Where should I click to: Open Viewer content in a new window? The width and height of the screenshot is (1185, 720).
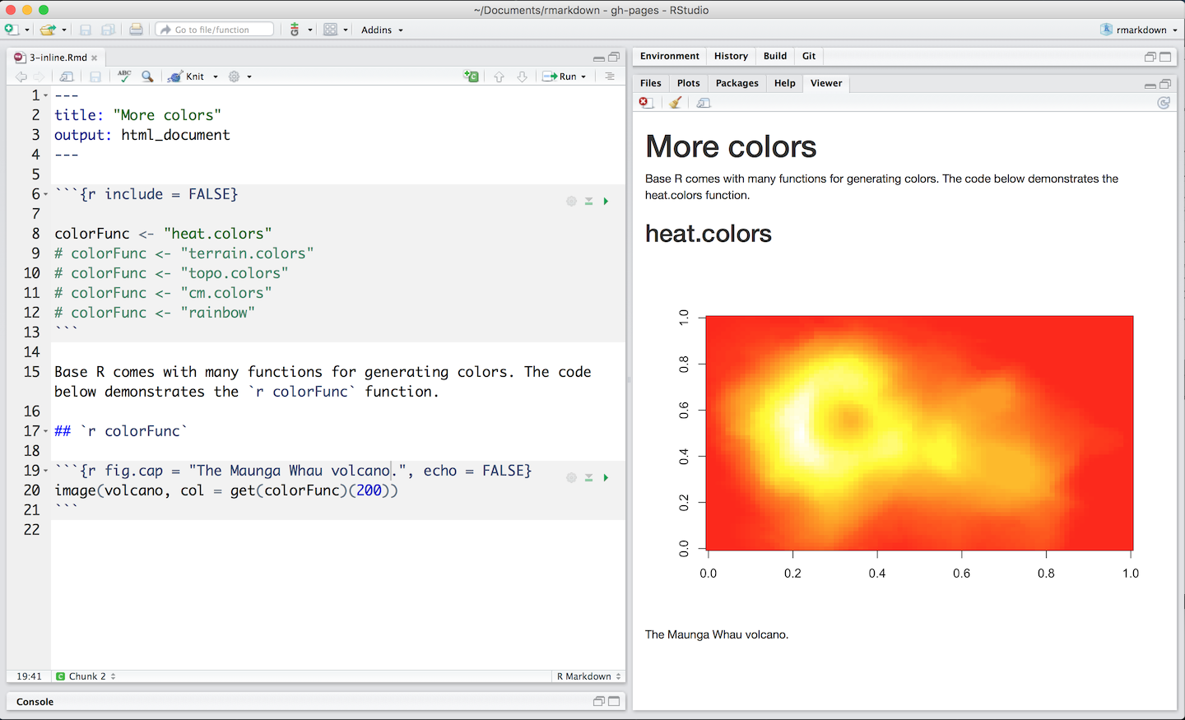click(x=703, y=102)
